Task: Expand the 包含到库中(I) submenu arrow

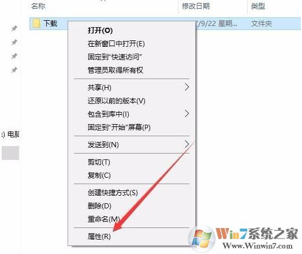Action: tap(187, 114)
